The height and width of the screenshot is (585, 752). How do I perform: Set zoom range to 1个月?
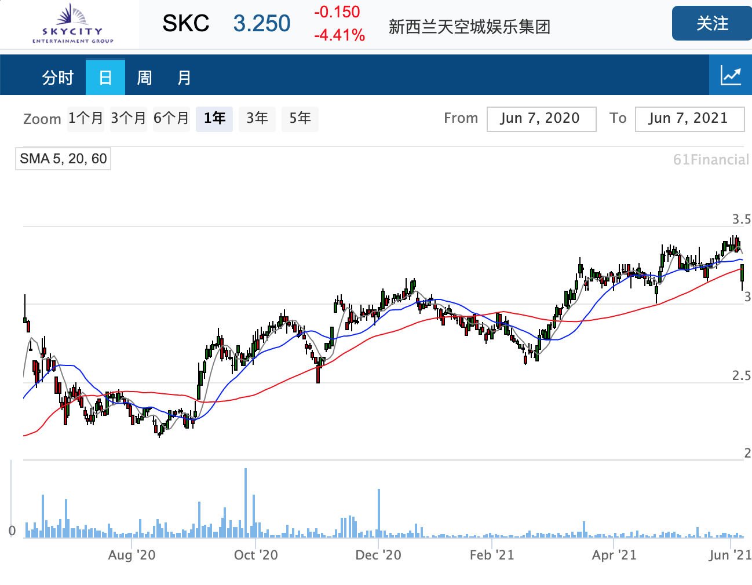86,118
